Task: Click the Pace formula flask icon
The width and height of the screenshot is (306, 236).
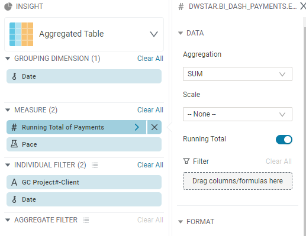Action: coord(14,144)
